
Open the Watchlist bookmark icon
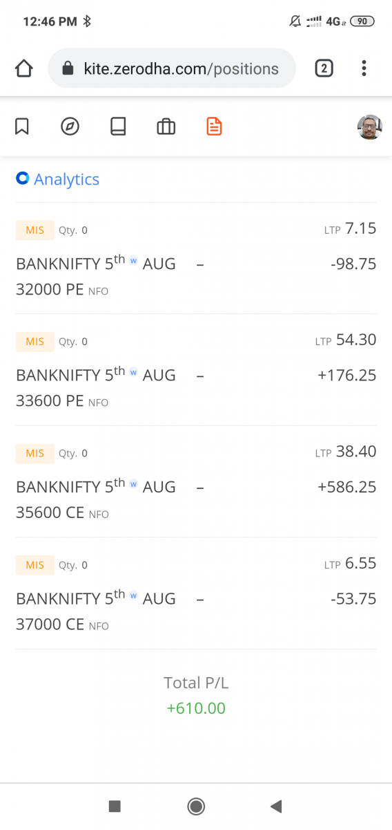coord(22,127)
